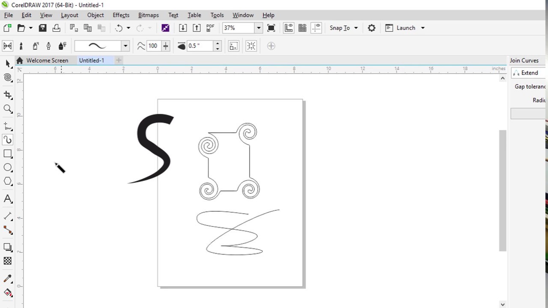
Task: Select the Crop tool
Action: pyautogui.click(x=8, y=95)
